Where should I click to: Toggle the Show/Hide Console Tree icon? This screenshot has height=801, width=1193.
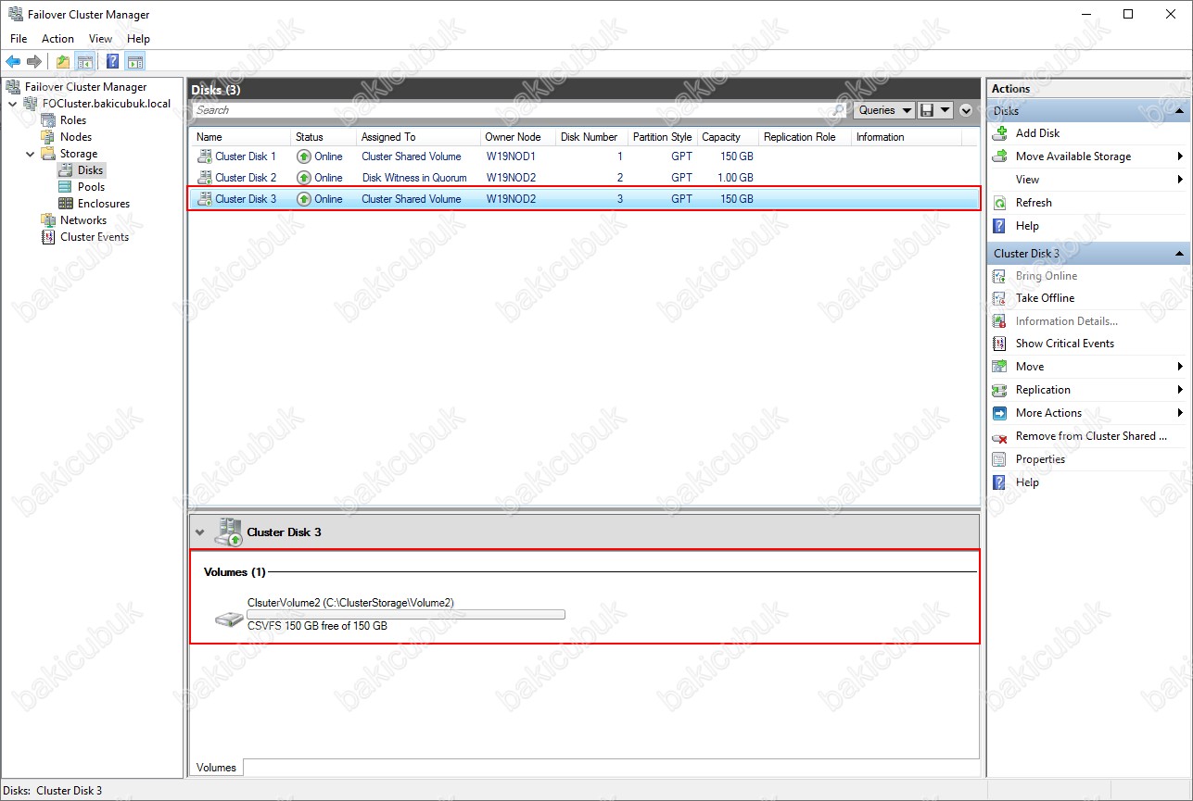coord(84,62)
